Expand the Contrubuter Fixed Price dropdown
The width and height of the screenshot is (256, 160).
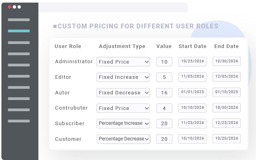pos(123,108)
